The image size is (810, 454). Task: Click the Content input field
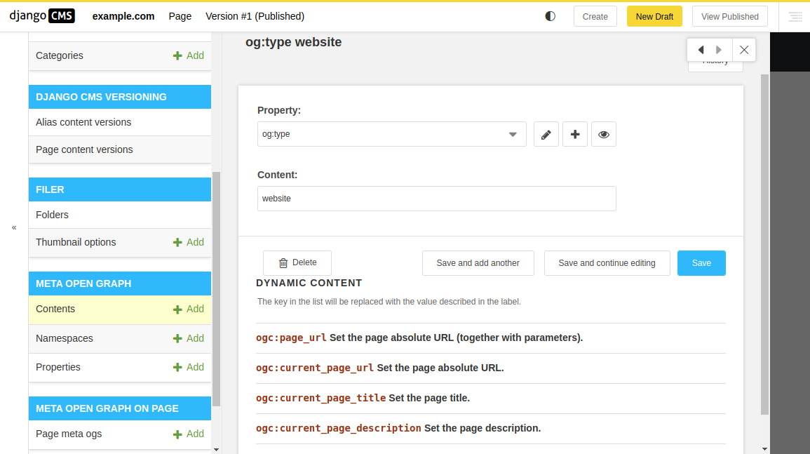point(436,199)
